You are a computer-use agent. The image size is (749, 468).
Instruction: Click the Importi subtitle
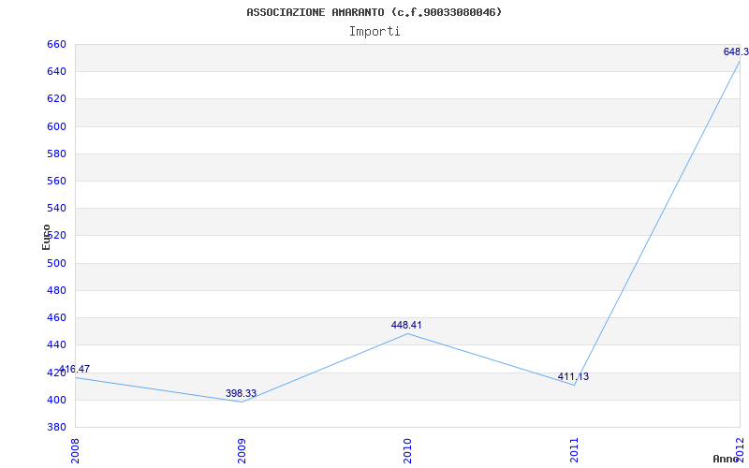click(374, 32)
